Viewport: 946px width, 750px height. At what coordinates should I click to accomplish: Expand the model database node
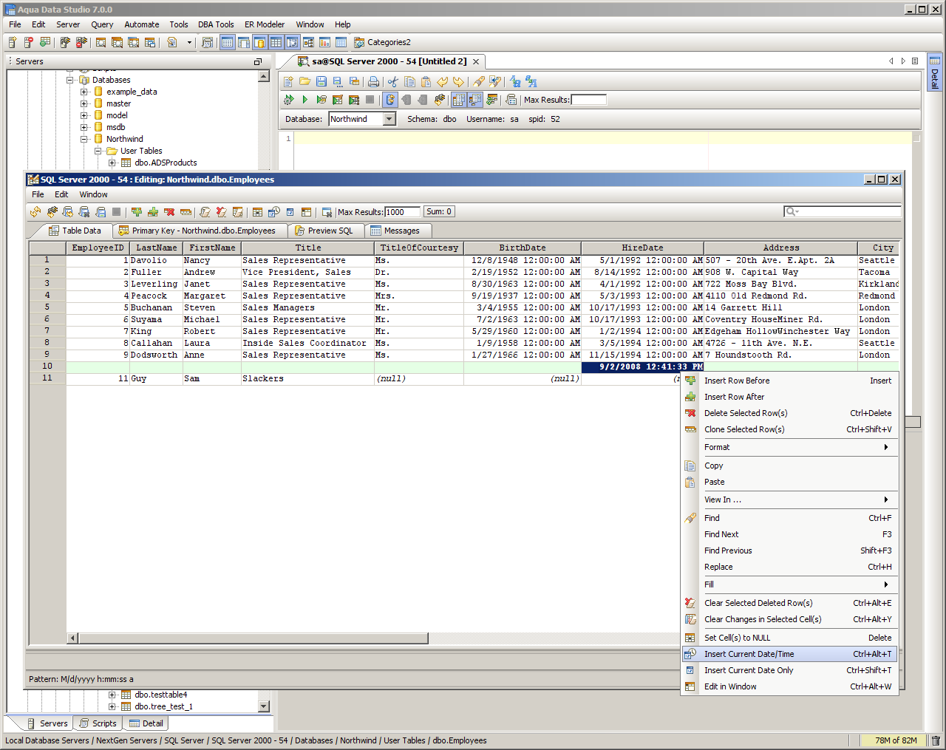pos(84,115)
